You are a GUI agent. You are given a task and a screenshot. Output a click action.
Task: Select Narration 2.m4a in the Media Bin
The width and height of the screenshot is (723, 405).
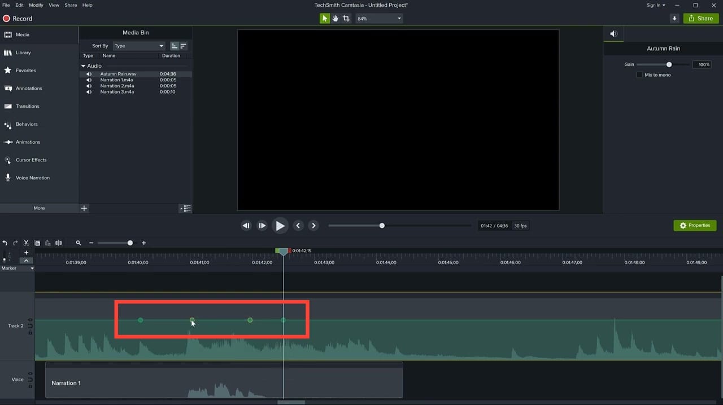click(117, 86)
